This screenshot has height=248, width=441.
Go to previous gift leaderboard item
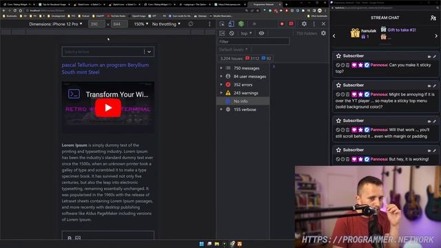click(x=334, y=36)
